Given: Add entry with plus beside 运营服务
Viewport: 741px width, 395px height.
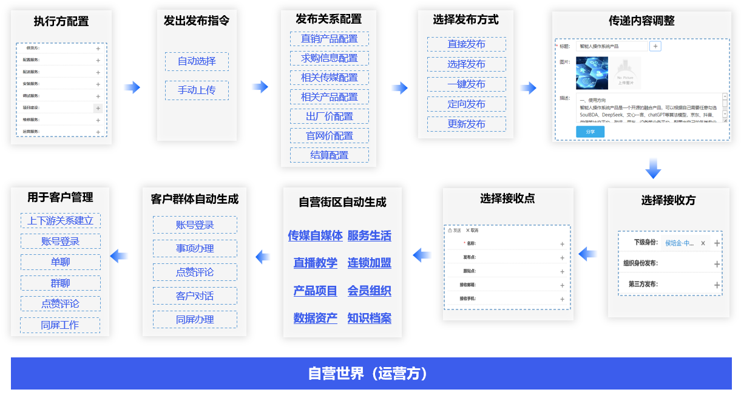Looking at the screenshot, I should (x=98, y=132).
